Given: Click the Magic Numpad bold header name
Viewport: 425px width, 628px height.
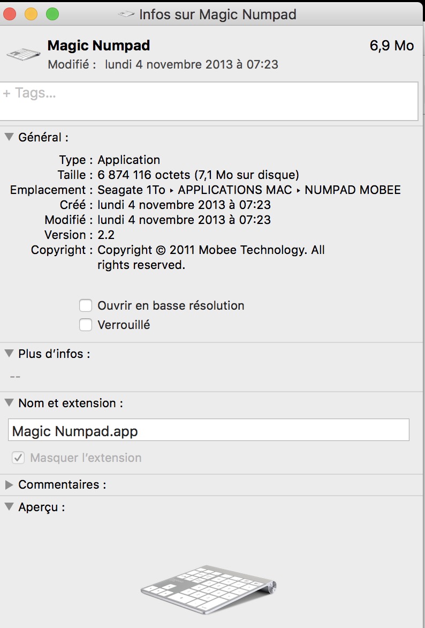Looking at the screenshot, I should coord(98,46).
